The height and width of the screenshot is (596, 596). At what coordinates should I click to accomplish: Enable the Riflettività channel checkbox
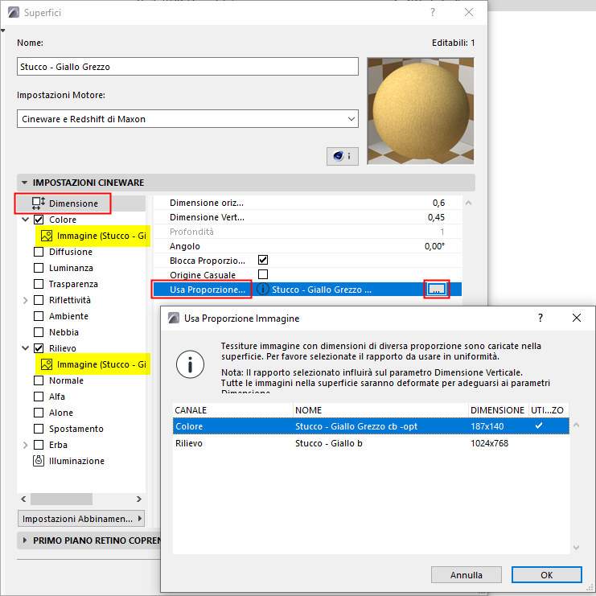click(x=39, y=300)
